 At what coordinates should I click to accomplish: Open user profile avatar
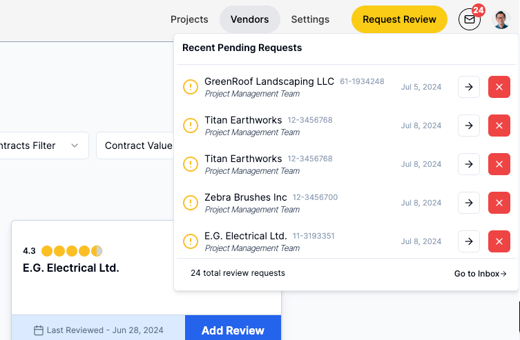point(501,19)
